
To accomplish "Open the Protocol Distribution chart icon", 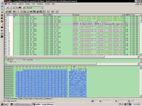I will pos(37,12).
